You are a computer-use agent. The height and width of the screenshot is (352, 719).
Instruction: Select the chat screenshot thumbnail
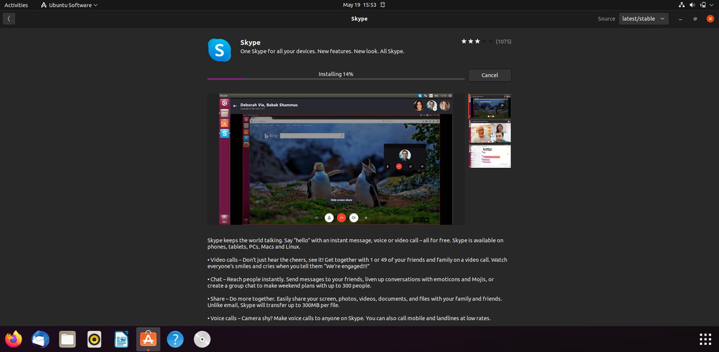coord(490,157)
